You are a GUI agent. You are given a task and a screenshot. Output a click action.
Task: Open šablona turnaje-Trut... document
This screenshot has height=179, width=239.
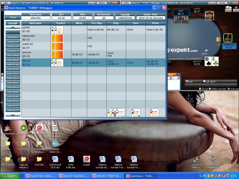[x=118, y=162]
